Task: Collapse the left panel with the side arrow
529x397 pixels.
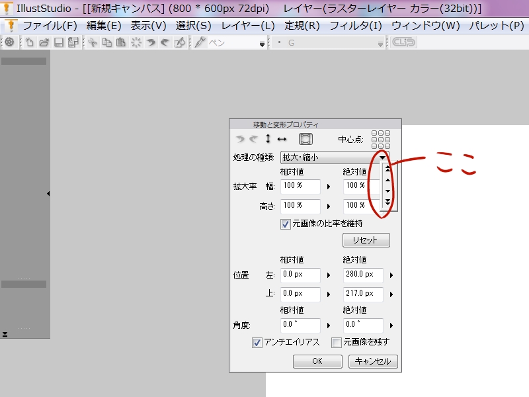Action: point(48,193)
